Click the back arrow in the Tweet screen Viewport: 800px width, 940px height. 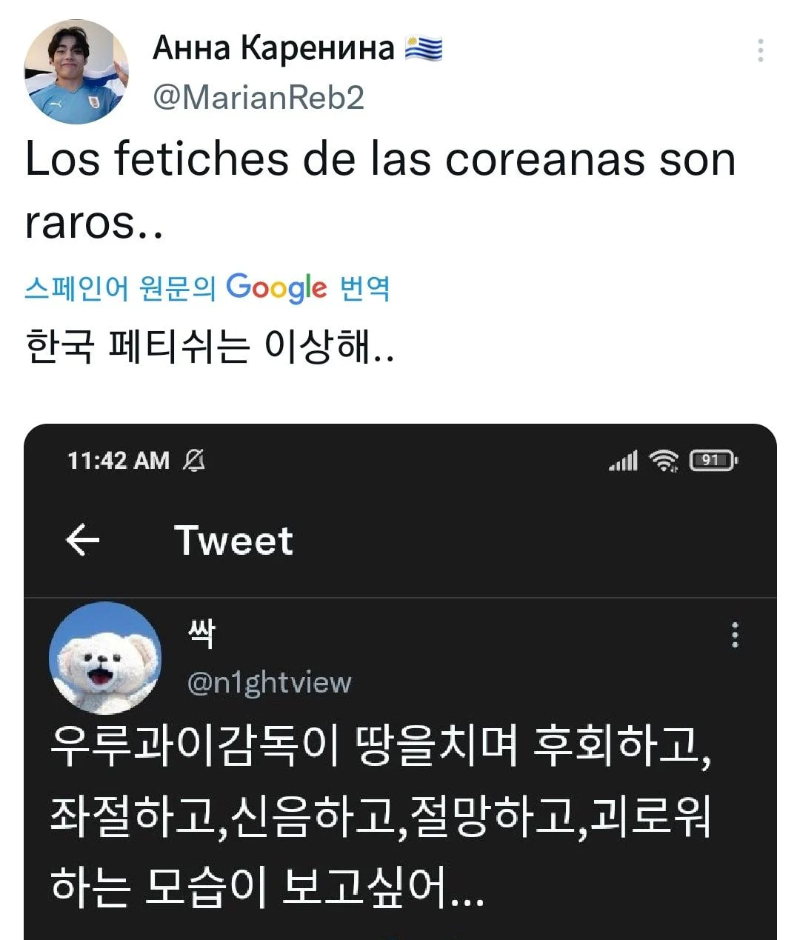(84, 540)
